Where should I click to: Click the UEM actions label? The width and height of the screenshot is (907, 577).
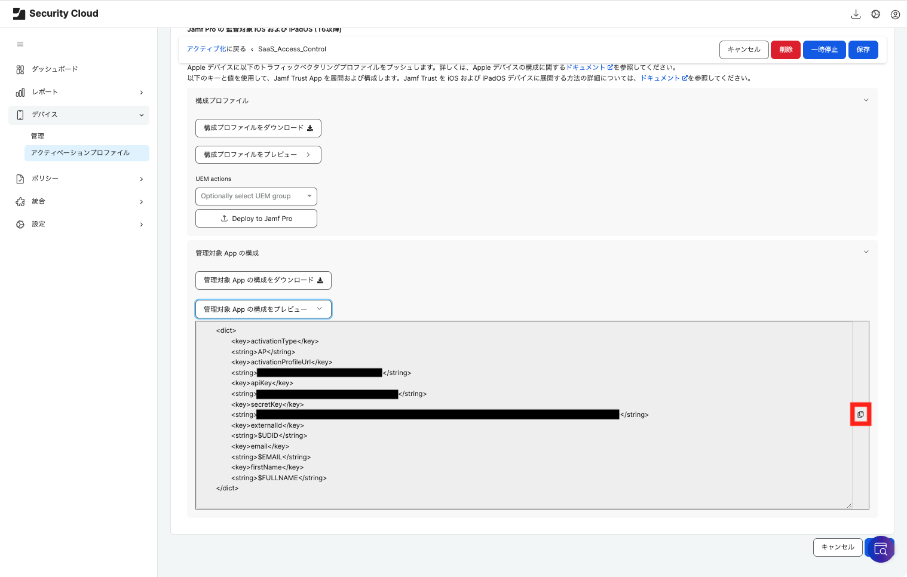[x=213, y=179]
